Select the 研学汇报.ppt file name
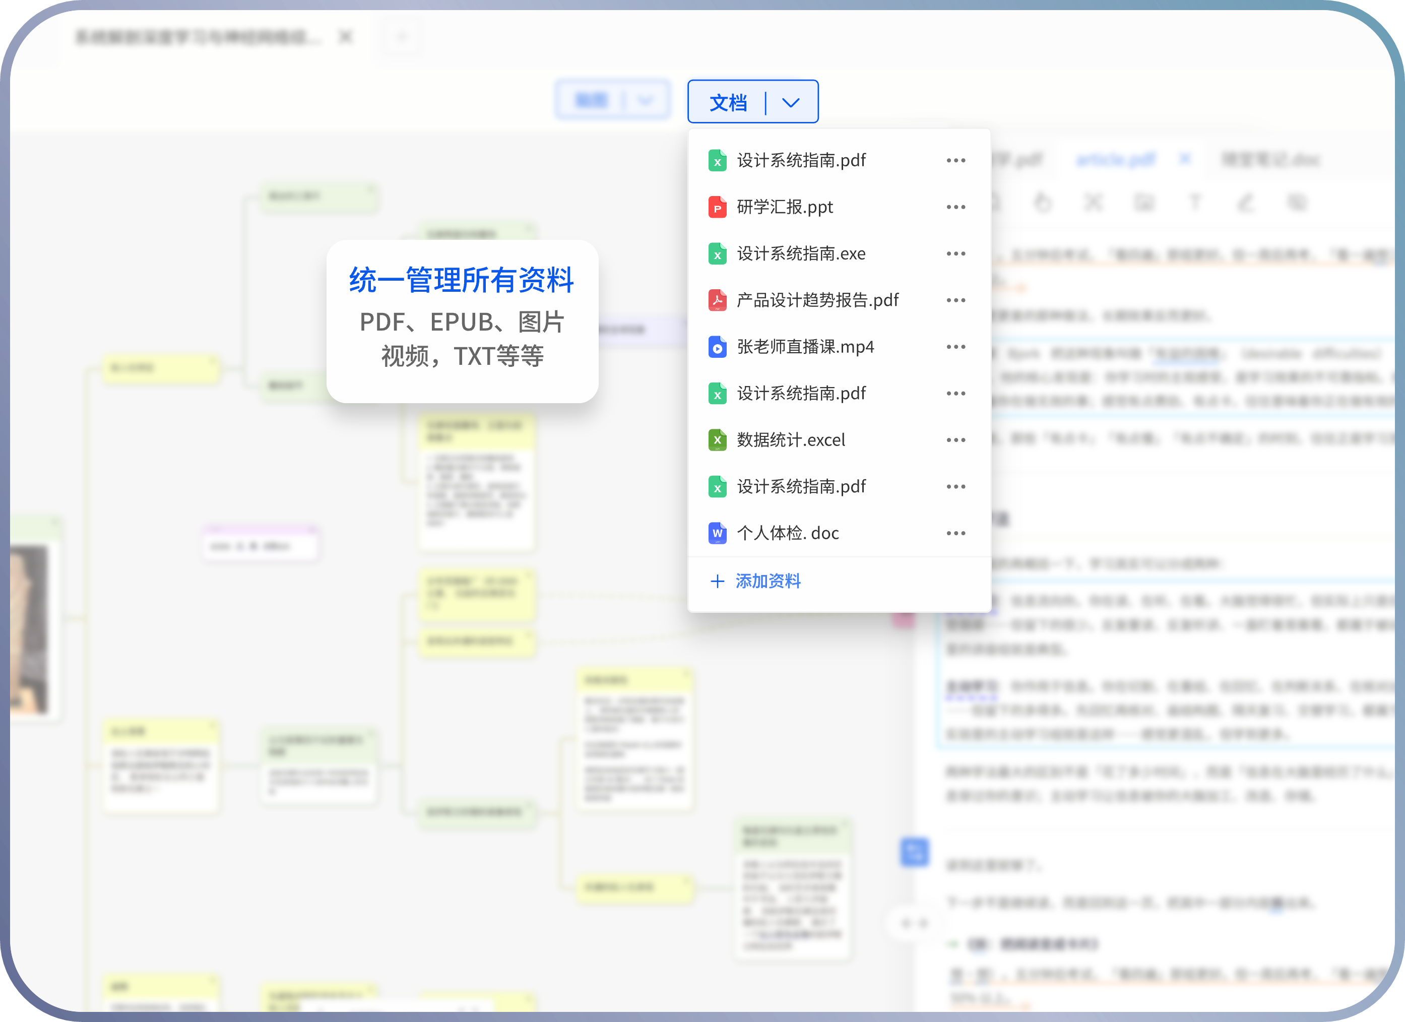1405x1022 pixels. pyautogui.click(x=785, y=207)
